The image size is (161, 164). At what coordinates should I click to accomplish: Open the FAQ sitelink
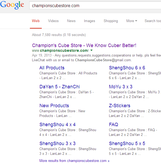(x=113, y=125)
